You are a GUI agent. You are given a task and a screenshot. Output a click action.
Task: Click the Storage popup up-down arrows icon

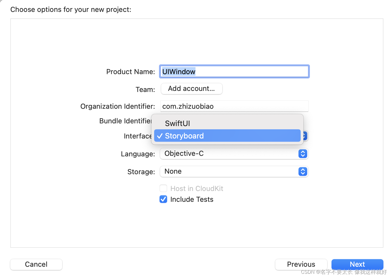click(x=303, y=172)
